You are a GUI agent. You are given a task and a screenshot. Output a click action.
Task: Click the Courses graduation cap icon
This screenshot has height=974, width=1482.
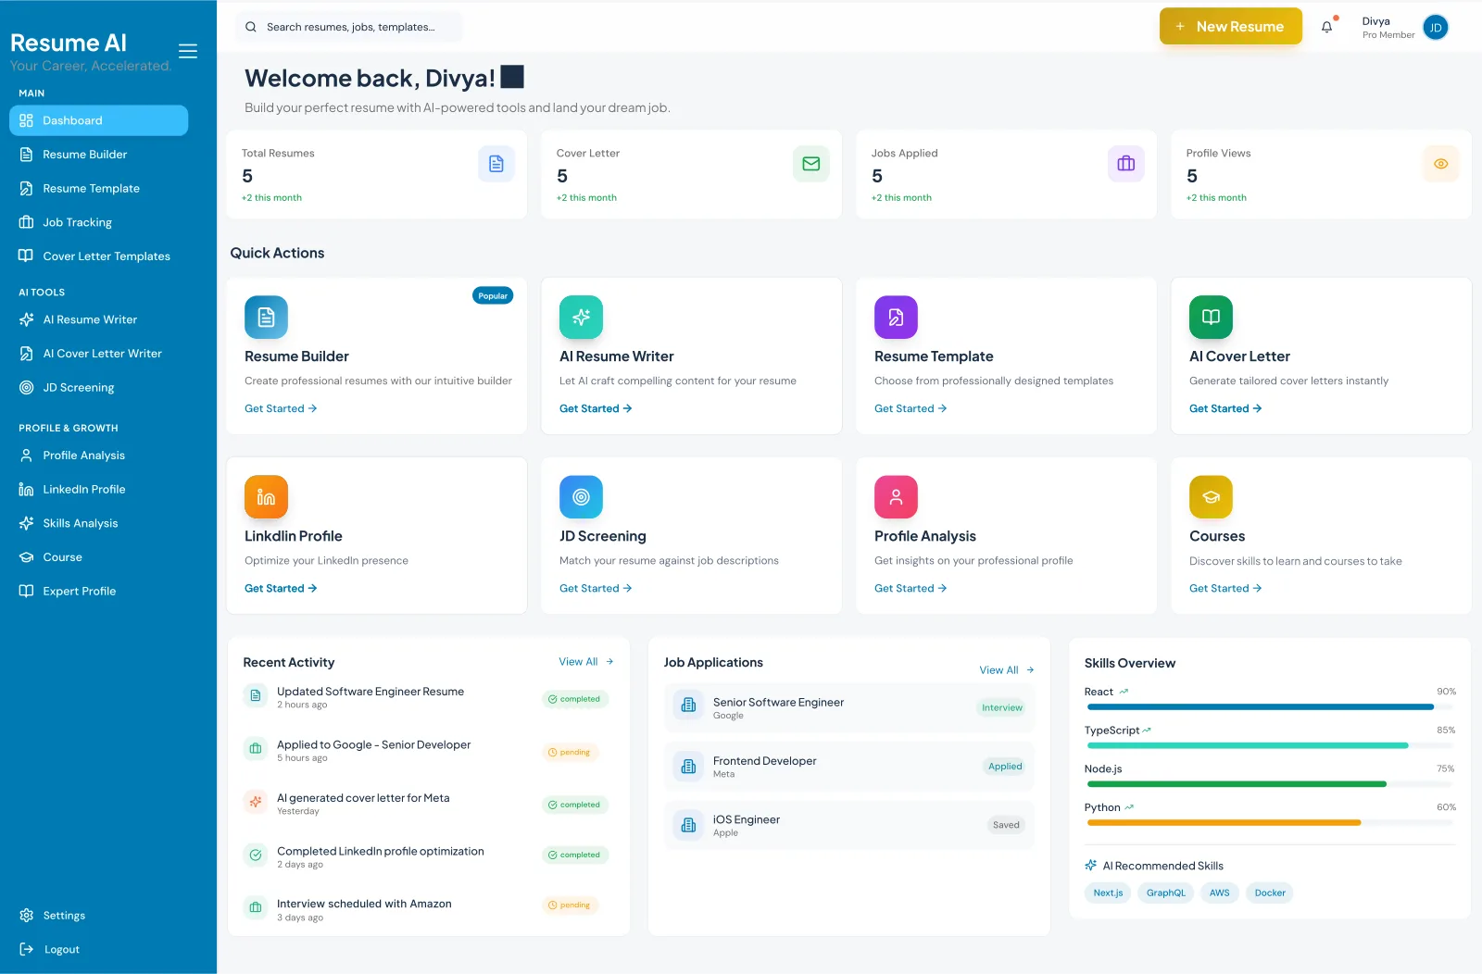pos(1211,497)
